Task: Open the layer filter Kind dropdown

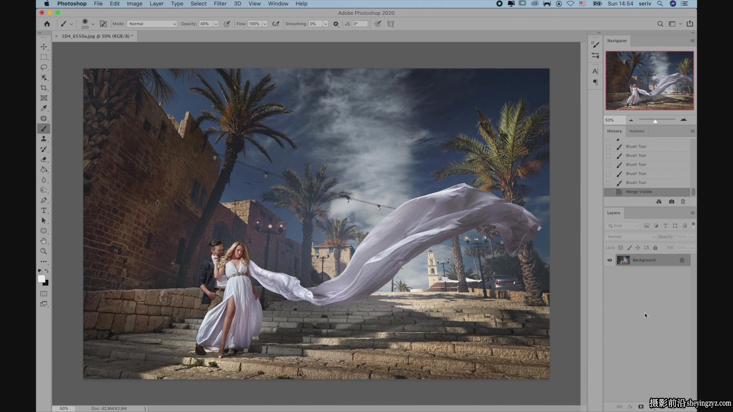Action: (623, 226)
